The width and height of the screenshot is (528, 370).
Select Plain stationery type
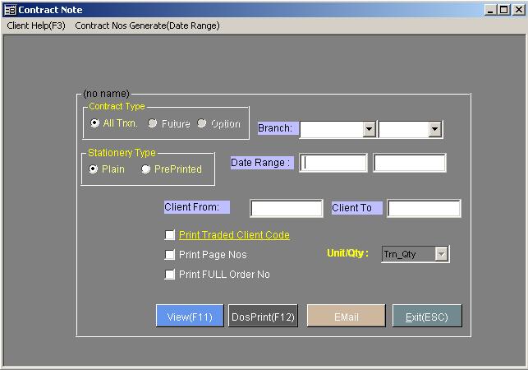(94, 169)
